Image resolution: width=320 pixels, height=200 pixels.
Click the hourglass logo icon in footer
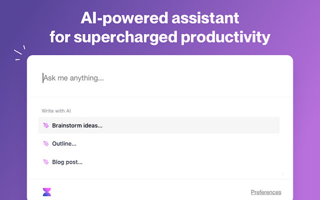coord(47,192)
